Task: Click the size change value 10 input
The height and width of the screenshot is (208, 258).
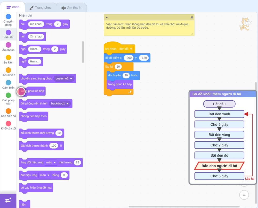Action: [x=59, y=133]
